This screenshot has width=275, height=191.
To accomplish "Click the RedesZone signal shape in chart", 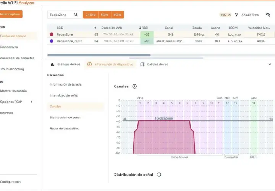I will pos(164,137).
